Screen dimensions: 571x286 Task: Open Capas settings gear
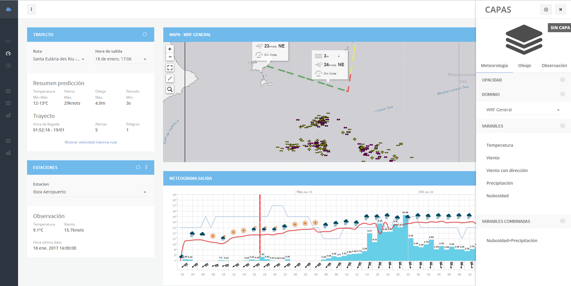pyautogui.click(x=546, y=10)
